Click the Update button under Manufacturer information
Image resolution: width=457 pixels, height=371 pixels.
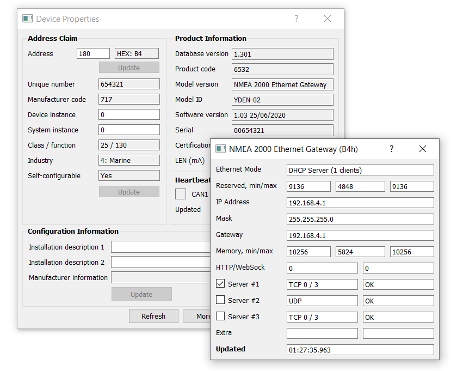coord(141,294)
